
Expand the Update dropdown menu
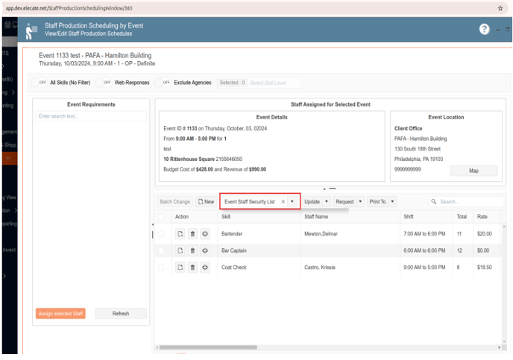pyautogui.click(x=326, y=202)
